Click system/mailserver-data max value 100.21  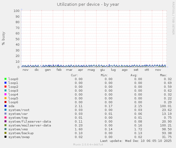(166, 125)
